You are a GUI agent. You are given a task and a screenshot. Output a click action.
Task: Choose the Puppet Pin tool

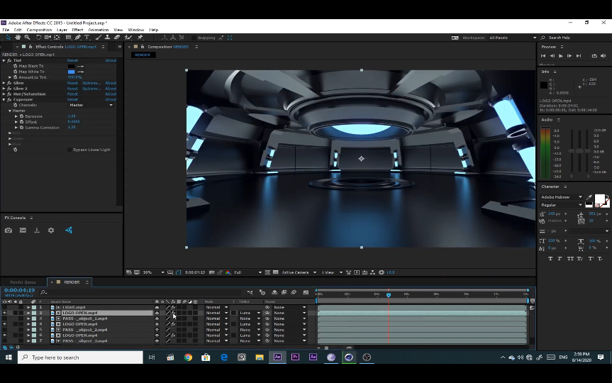[x=140, y=38]
